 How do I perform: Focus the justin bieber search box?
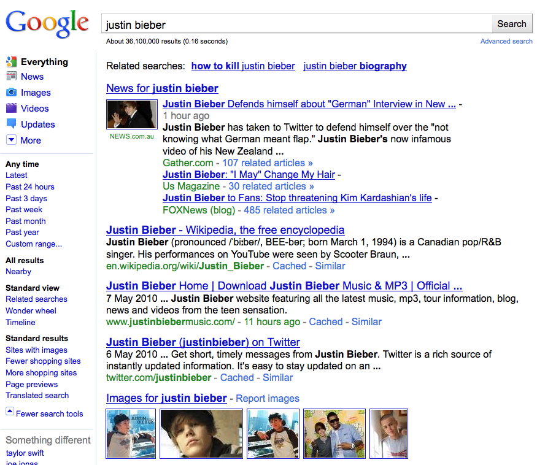click(x=296, y=24)
